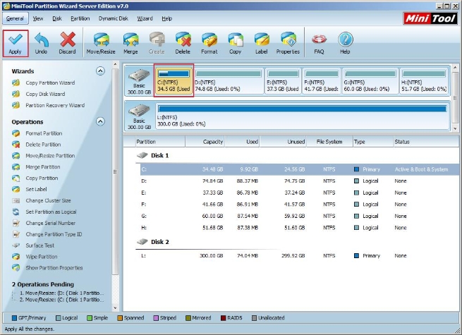Click the Label toolbar icon
Screen dimensions: 462x335
[262, 43]
